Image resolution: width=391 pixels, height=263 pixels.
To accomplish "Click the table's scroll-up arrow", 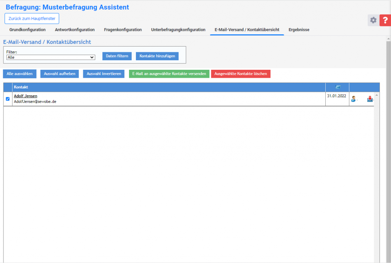I will point(377,95).
